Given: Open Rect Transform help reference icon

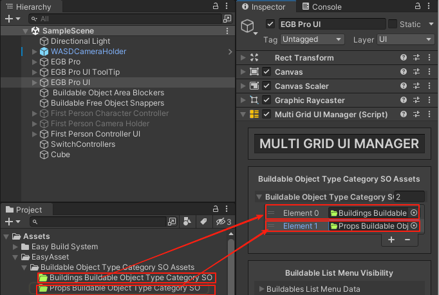Looking at the screenshot, I should click(404, 58).
